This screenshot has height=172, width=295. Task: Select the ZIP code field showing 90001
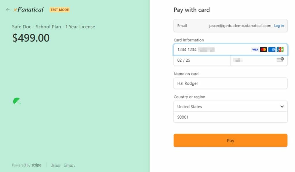[x=230, y=117]
